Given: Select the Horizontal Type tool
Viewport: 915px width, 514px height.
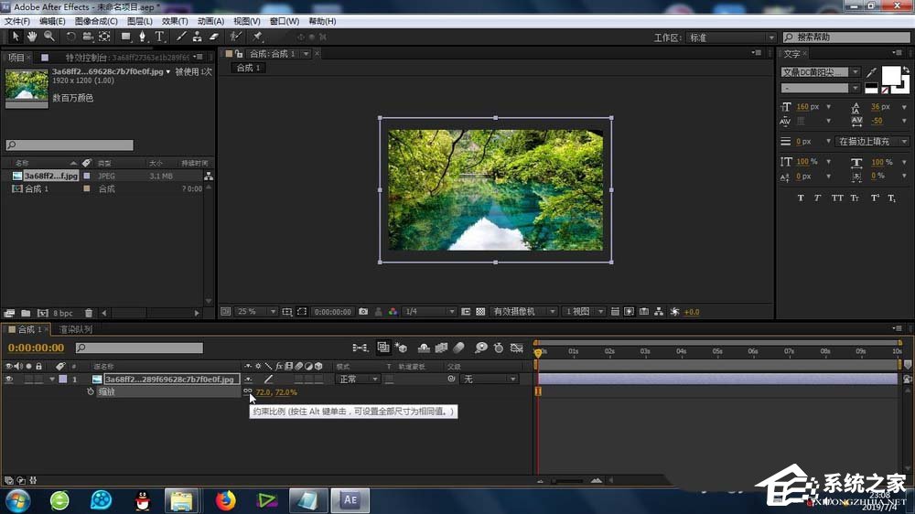Looking at the screenshot, I should coord(159,37).
